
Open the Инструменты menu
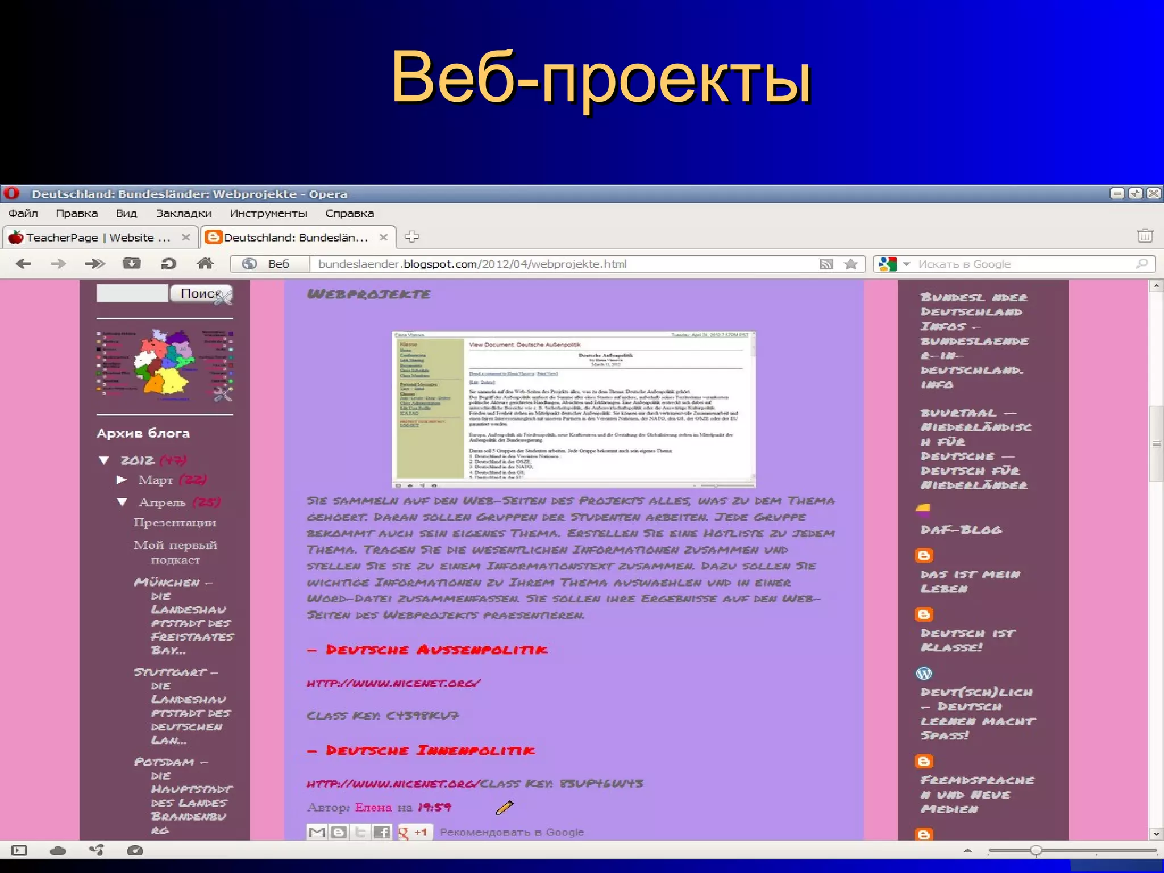point(269,213)
